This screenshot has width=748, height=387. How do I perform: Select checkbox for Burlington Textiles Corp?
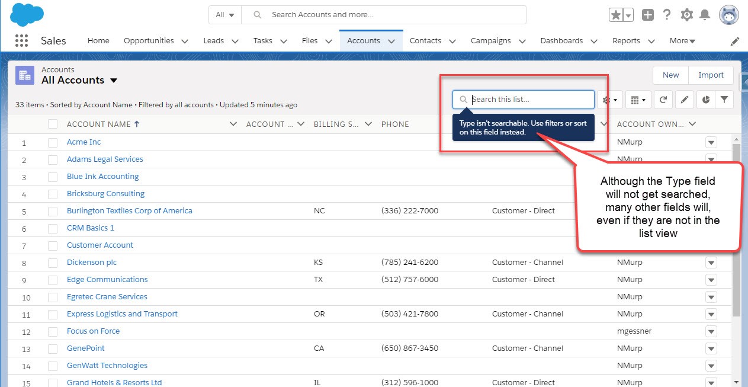tap(53, 211)
